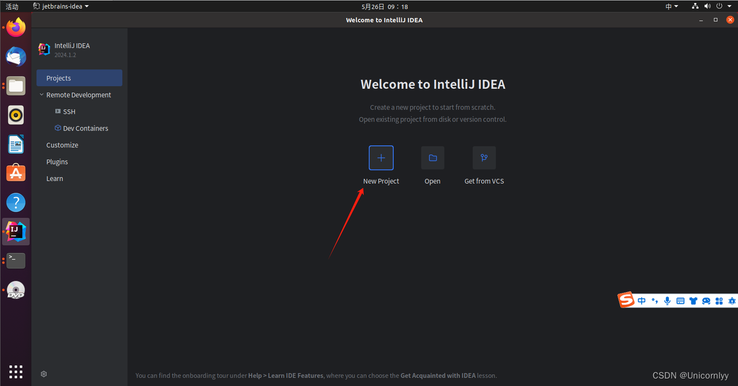Click the Welcome to IntelliJ IDEA heading
Screen dimensions: 738x386
[x=433, y=84]
